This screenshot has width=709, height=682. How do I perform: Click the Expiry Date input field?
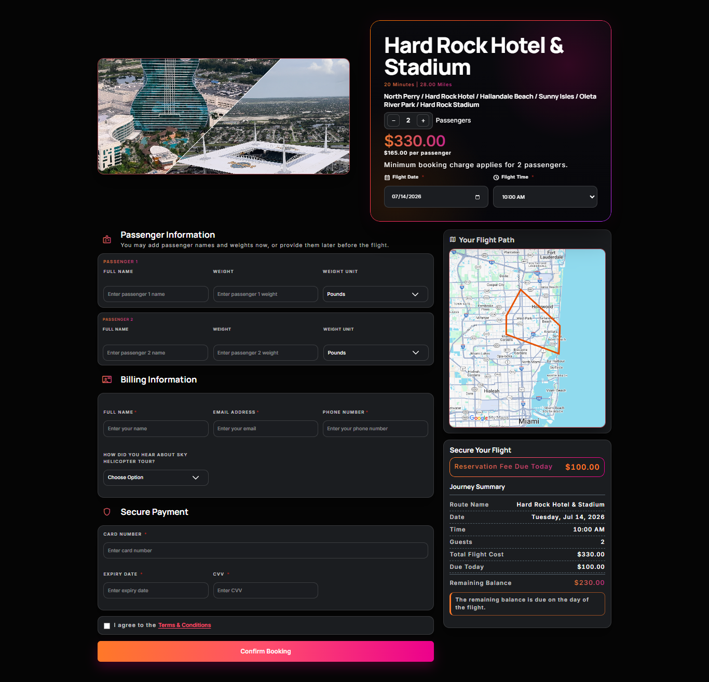156,591
